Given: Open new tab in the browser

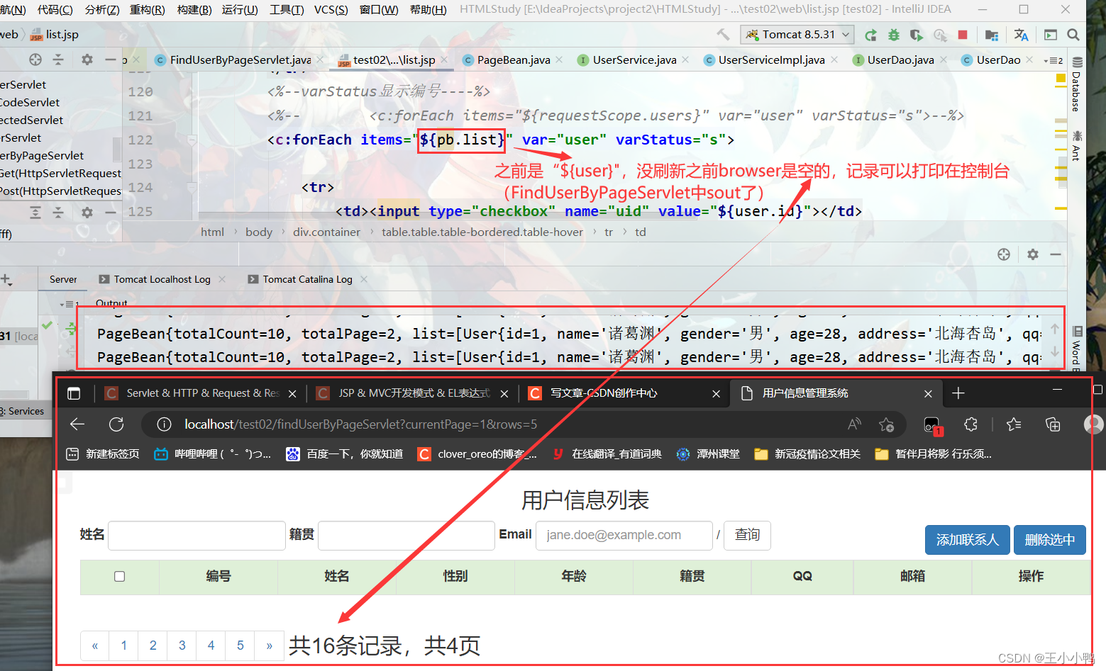Looking at the screenshot, I should pos(958,393).
